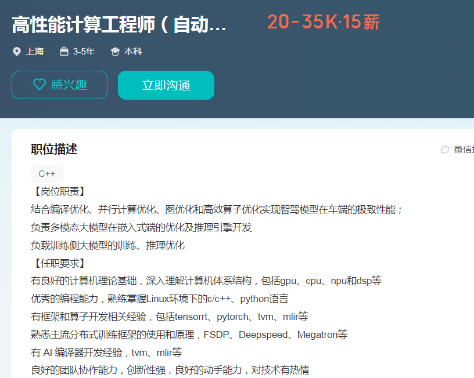The width and height of the screenshot is (474, 378).
Task: Click the 上海 location text
Action: 34,52
